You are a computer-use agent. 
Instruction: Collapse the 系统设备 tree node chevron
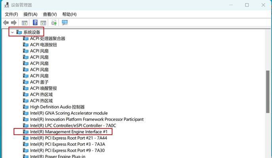(x=12, y=32)
